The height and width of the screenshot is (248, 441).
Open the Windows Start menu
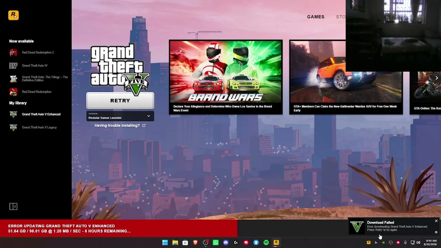coord(165,242)
